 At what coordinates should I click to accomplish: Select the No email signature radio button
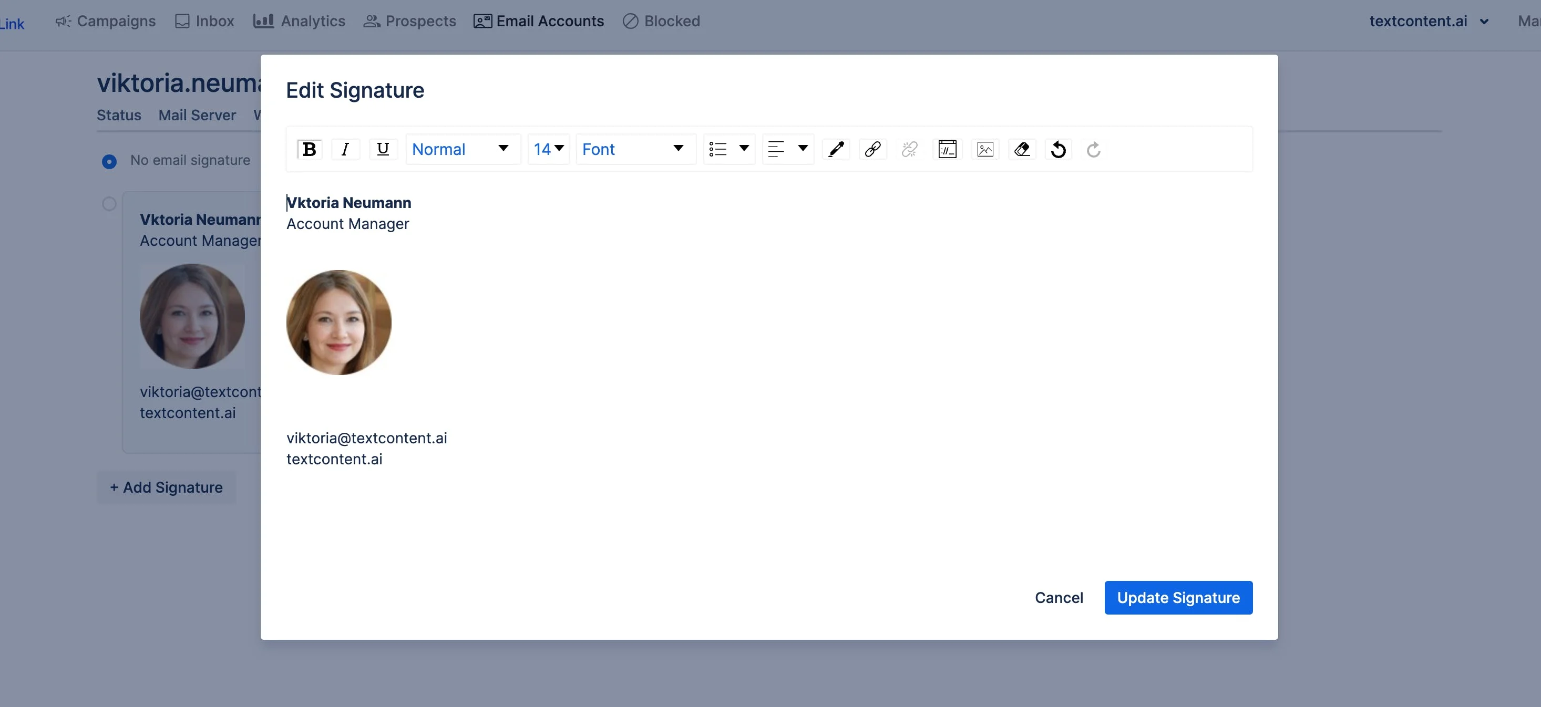[x=109, y=161]
